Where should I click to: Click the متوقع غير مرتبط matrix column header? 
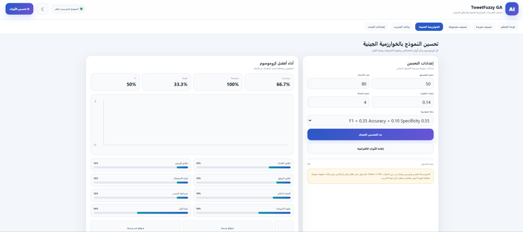tap(136, 228)
